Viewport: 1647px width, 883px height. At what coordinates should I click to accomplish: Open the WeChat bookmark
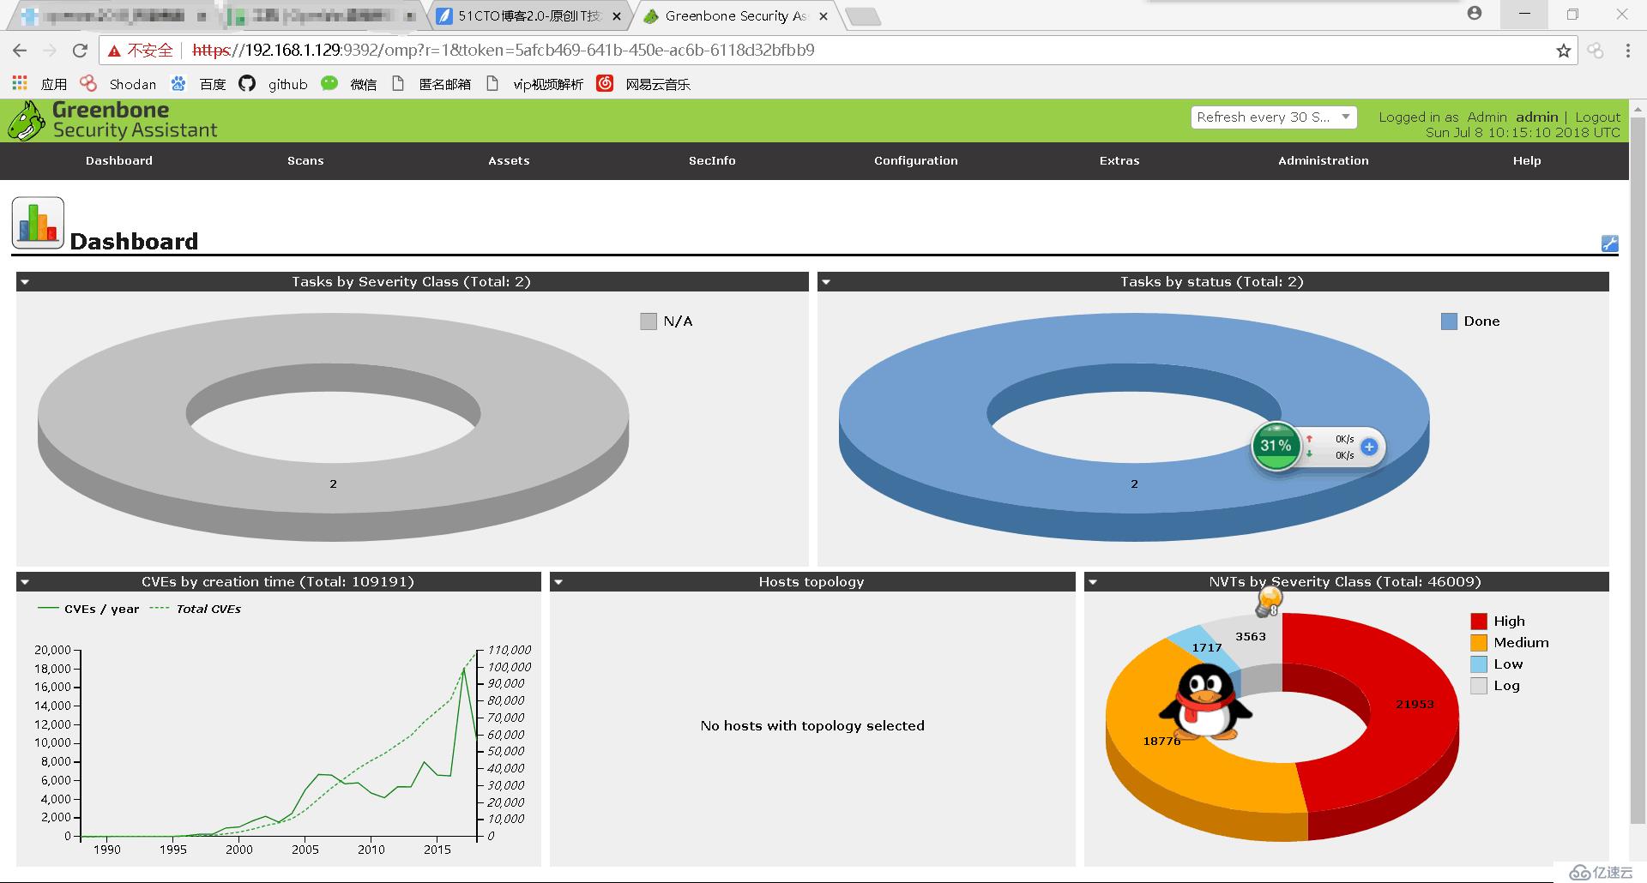349,83
